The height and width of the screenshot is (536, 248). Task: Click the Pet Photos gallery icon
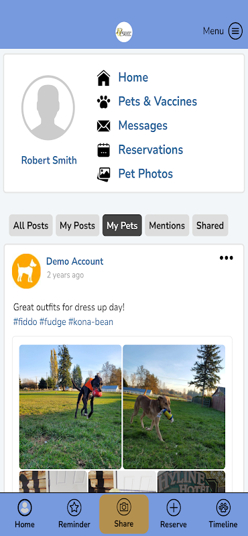tap(104, 174)
